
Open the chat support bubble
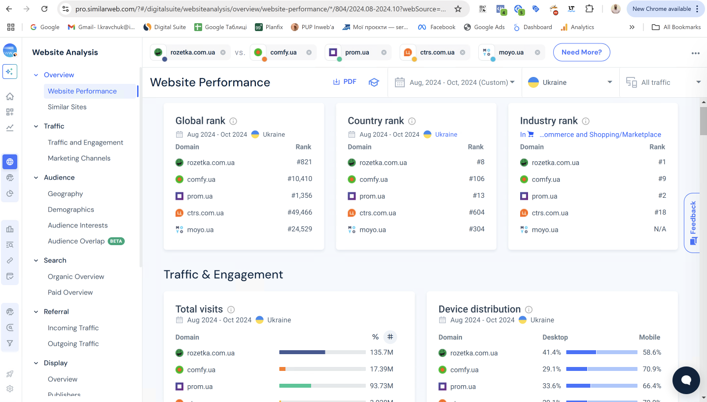coord(686,380)
